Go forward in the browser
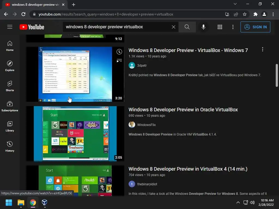This screenshot has width=279, height=209. click(x=15, y=14)
